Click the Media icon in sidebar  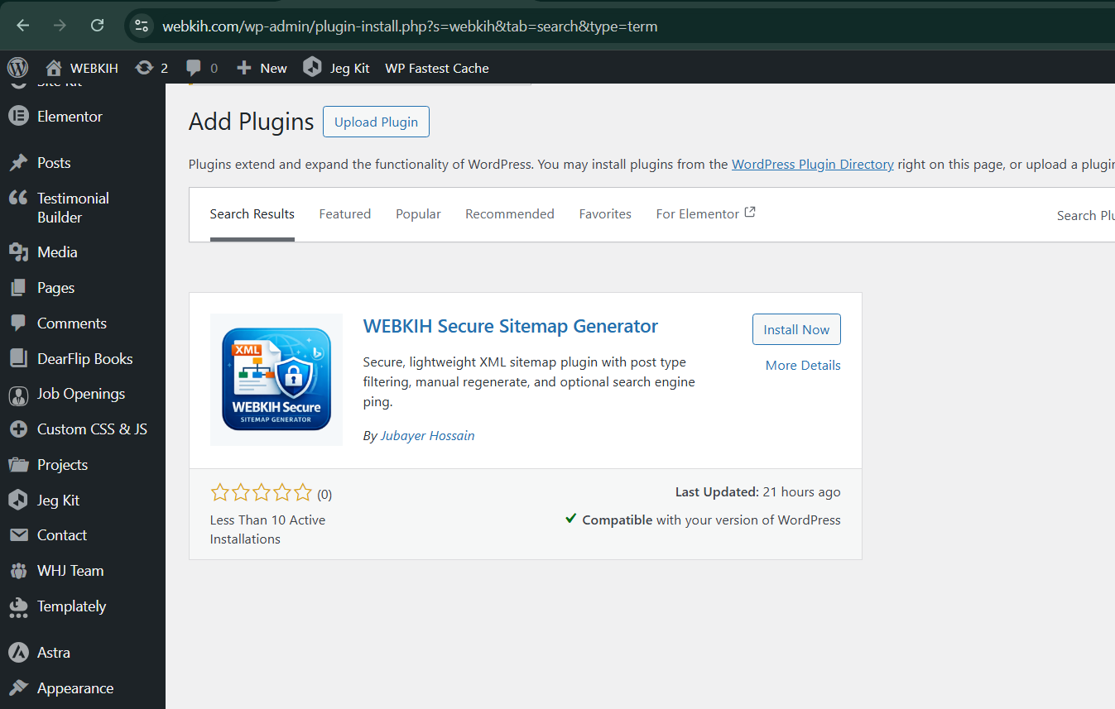click(18, 252)
